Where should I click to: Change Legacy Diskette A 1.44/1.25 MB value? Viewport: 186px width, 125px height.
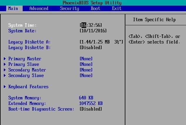(x=101, y=42)
